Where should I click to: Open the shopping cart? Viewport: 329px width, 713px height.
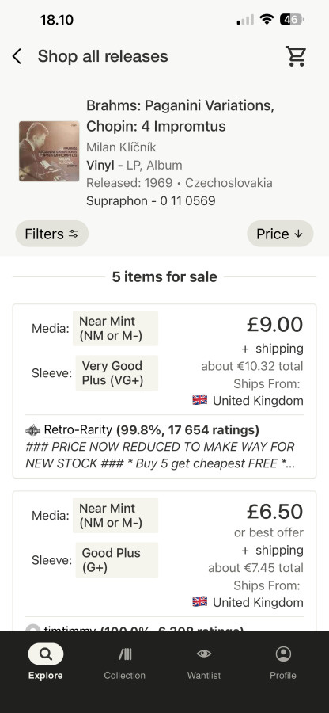[296, 56]
